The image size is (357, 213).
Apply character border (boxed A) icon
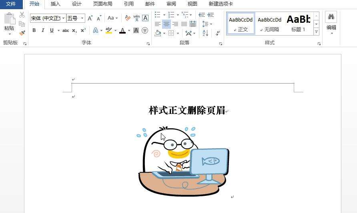coord(145,18)
